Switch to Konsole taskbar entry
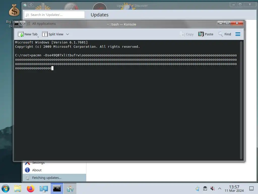 pyautogui.click(x=57, y=188)
